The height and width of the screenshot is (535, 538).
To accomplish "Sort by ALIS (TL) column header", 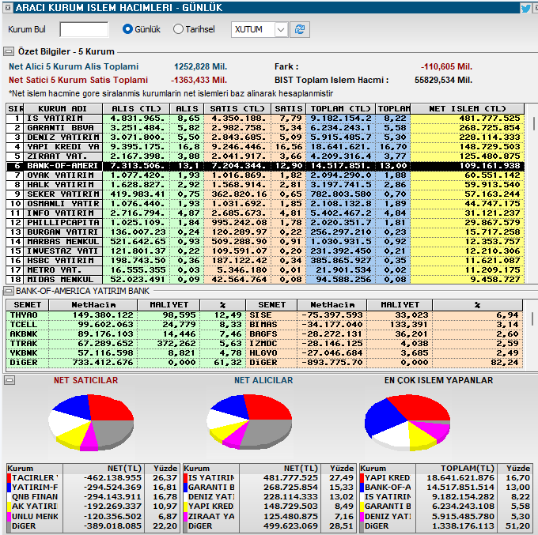I will [136, 108].
